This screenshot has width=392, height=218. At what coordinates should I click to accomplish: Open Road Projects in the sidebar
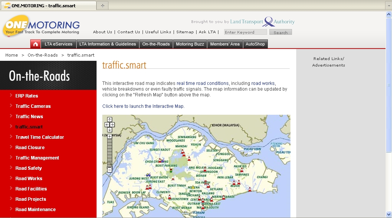pos(31,199)
